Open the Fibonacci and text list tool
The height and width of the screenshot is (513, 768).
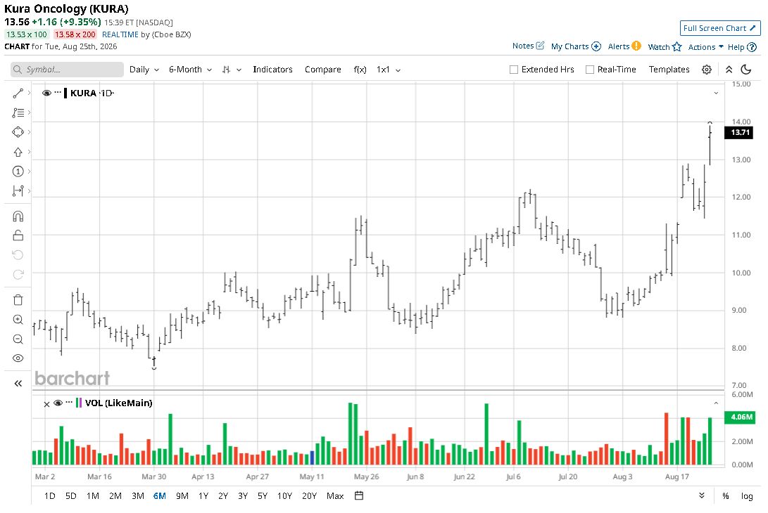(18, 112)
